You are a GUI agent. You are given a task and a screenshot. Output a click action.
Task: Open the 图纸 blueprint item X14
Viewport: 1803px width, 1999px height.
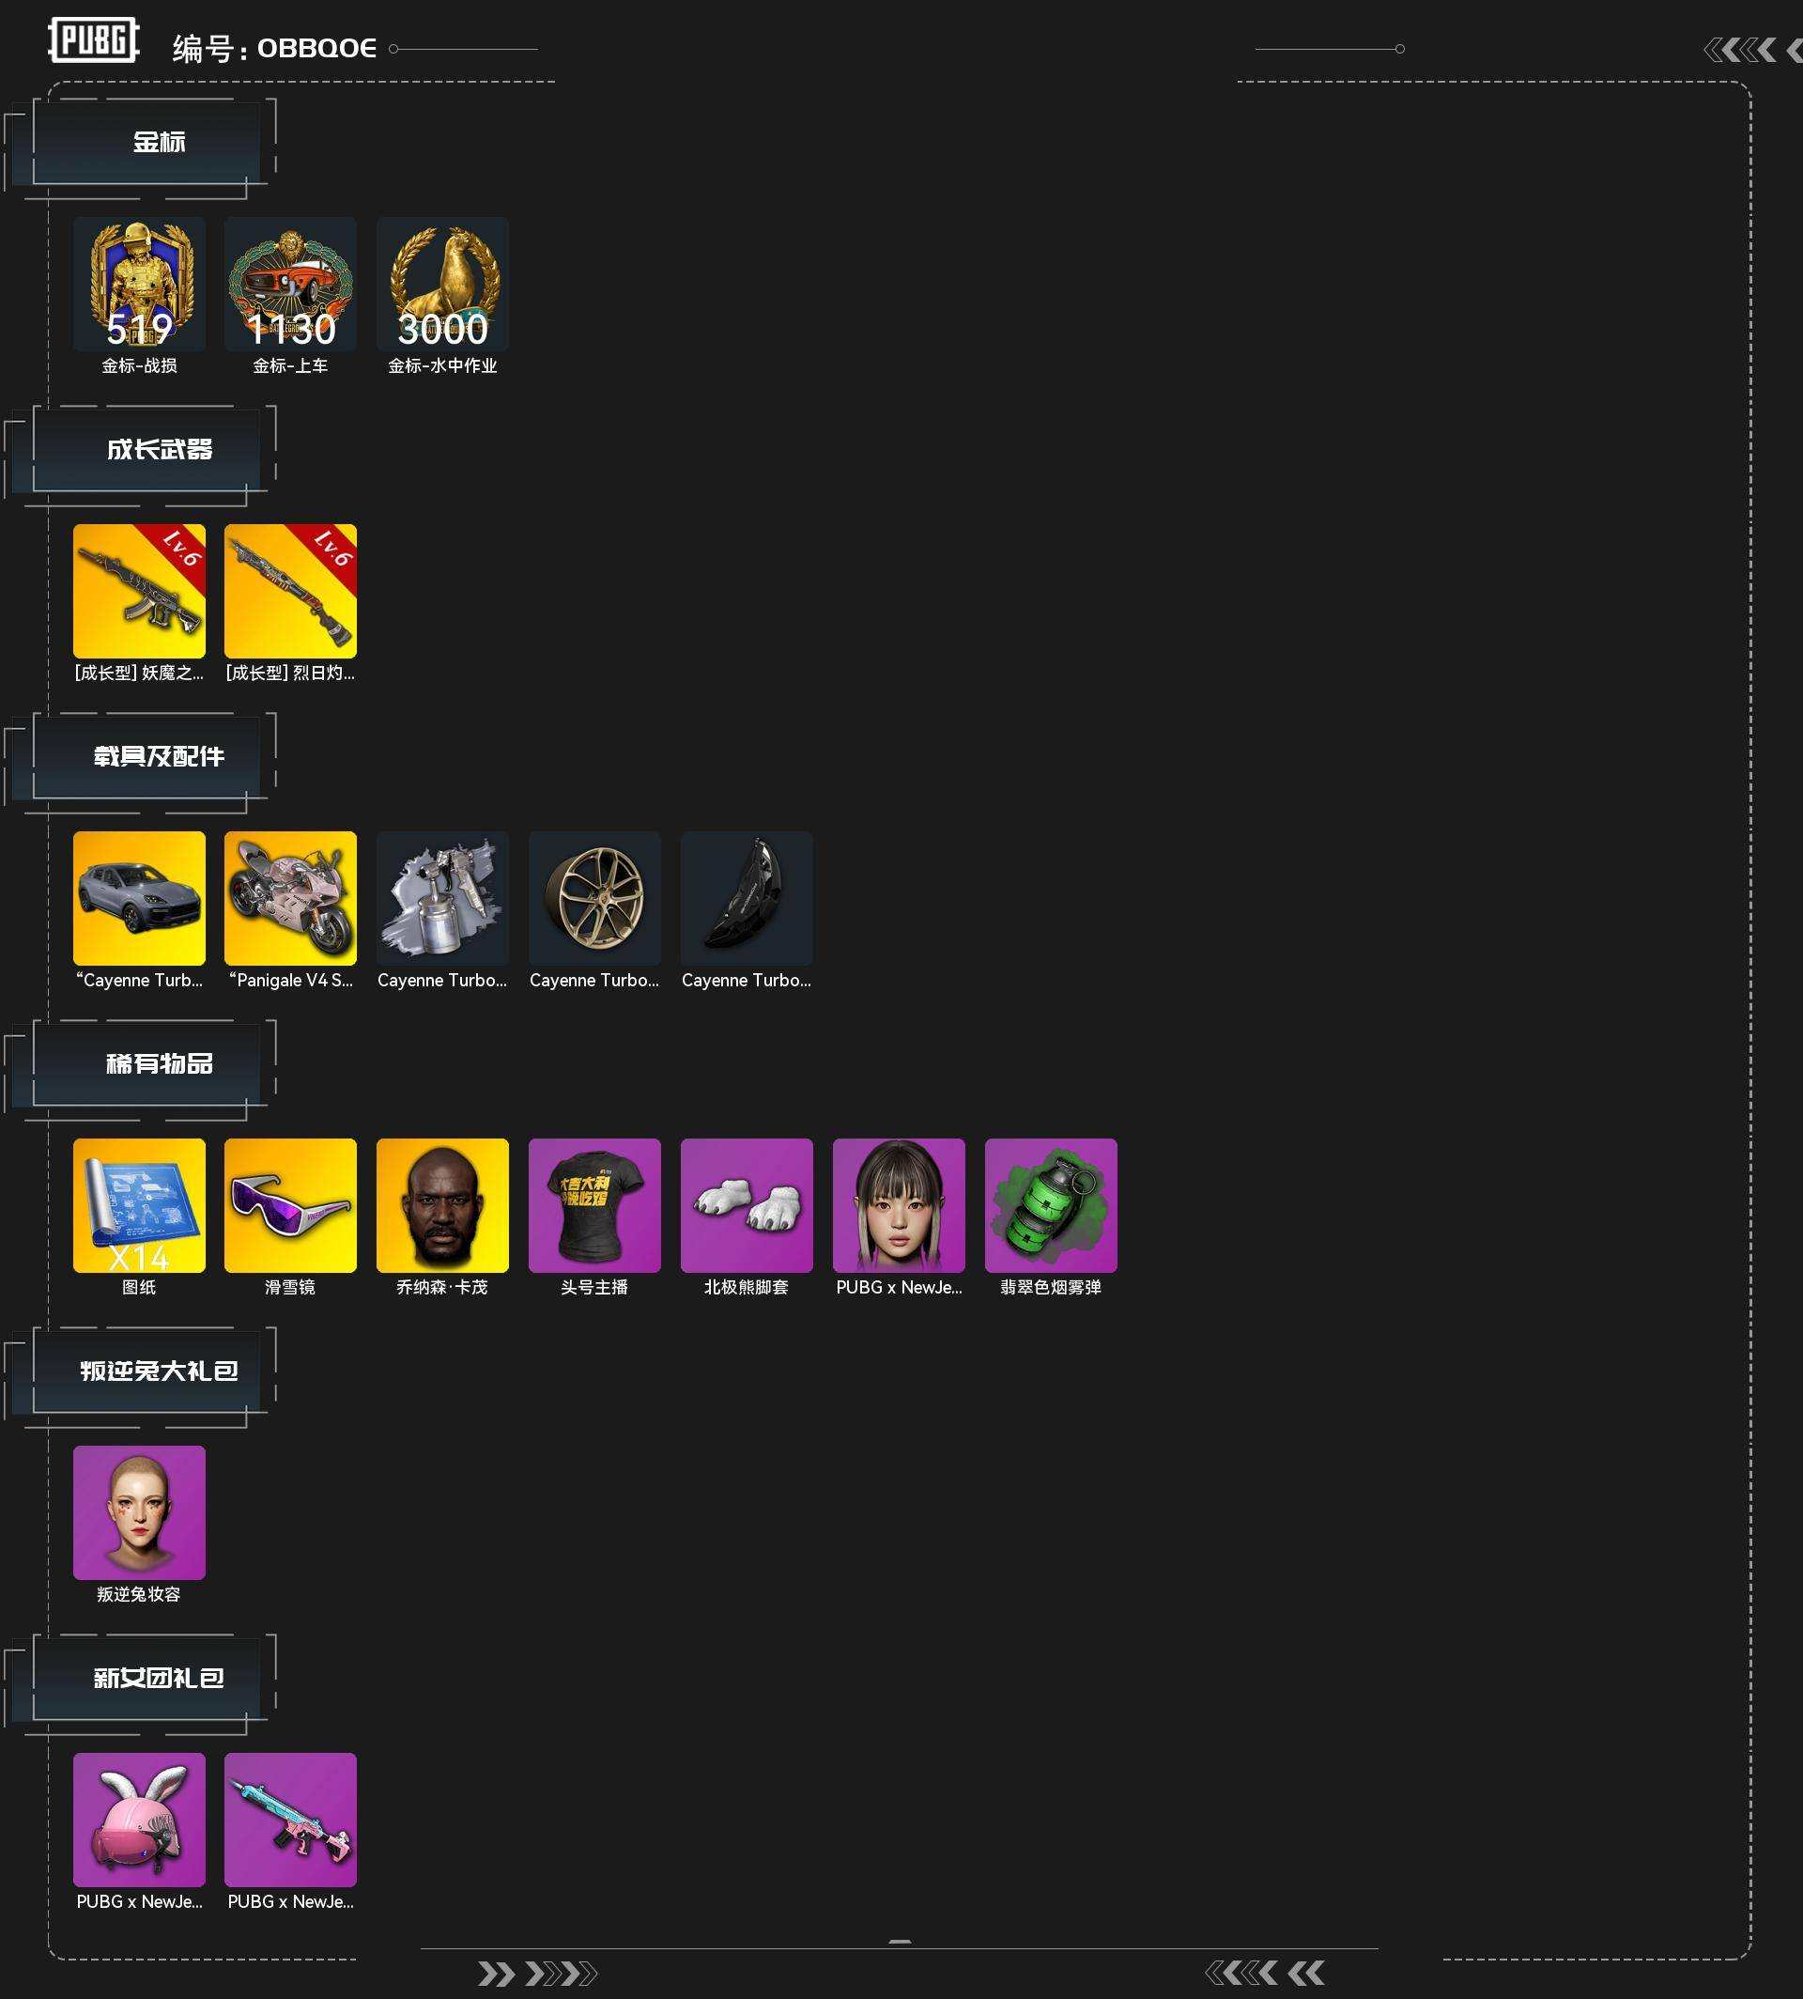(139, 1206)
